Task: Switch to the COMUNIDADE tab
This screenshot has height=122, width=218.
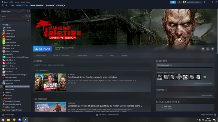Action: [x=37, y=5]
